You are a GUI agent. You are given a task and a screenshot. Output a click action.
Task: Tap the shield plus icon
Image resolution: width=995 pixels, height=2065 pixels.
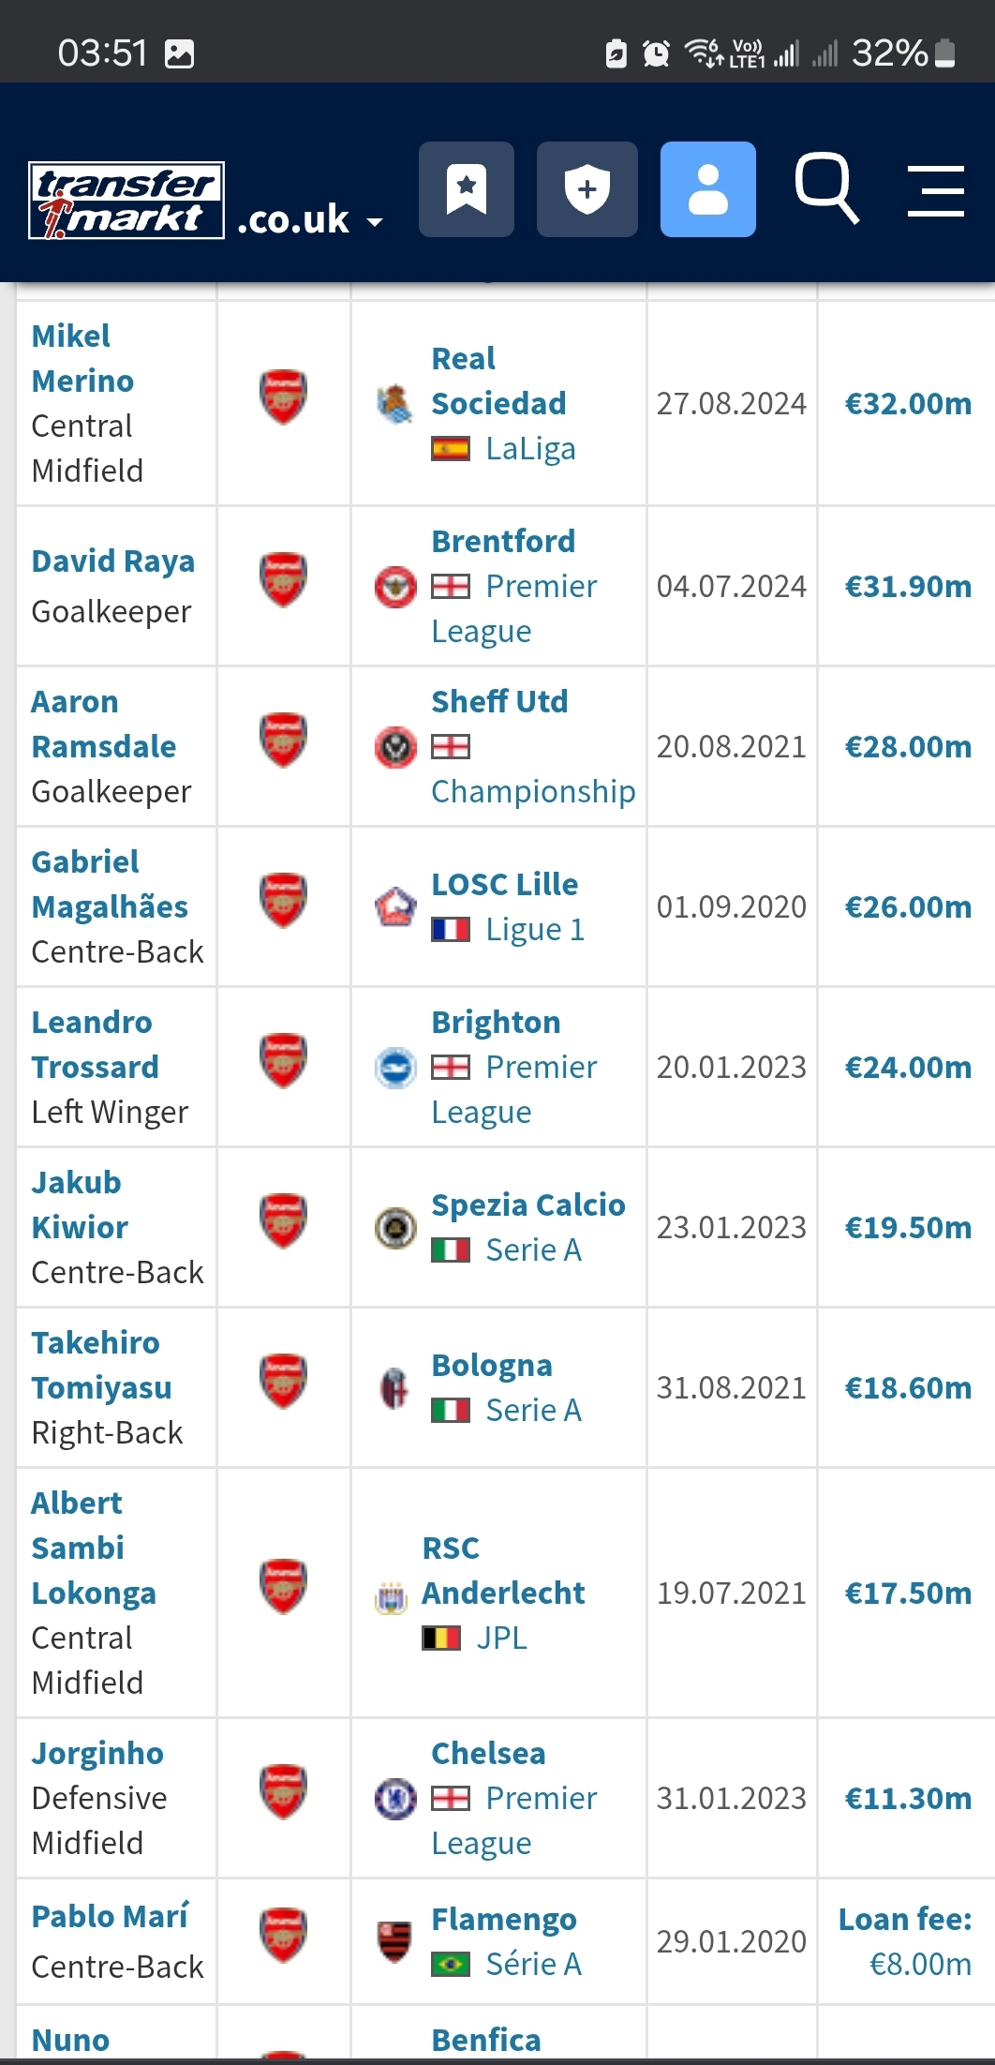587,189
